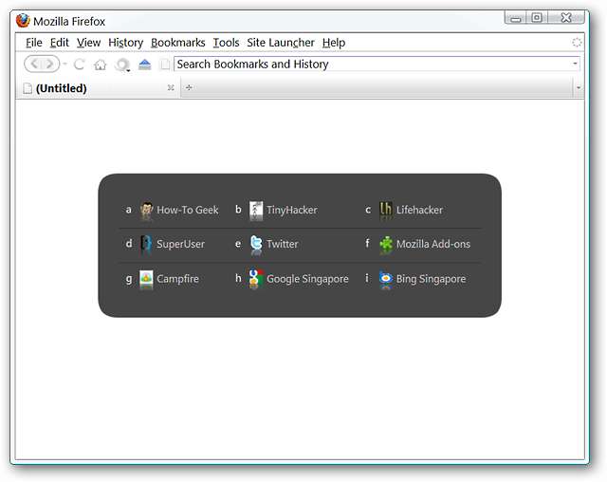Reload the page with the refresh icon
607x482 pixels.
[x=79, y=65]
